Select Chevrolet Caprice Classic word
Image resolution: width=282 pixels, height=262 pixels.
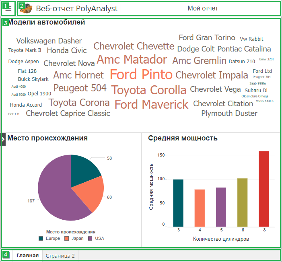(68, 113)
